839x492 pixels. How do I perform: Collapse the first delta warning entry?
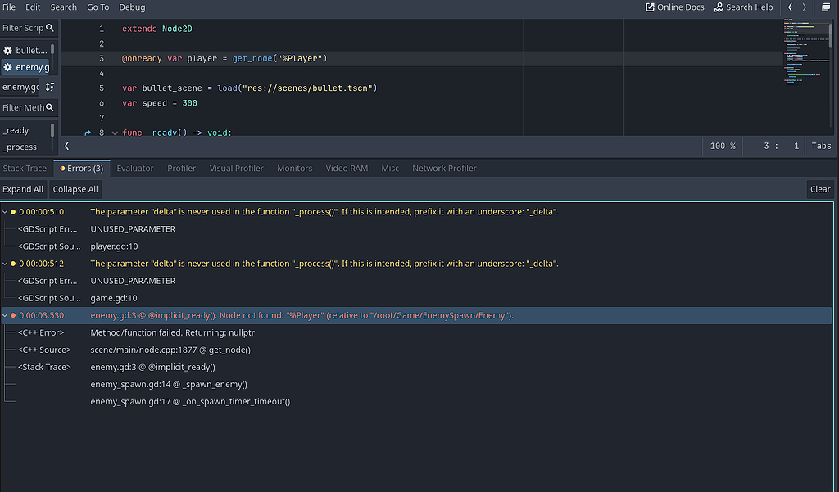coord(6,210)
